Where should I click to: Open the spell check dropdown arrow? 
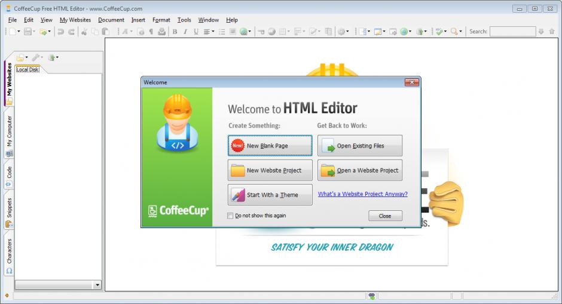(x=445, y=32)
